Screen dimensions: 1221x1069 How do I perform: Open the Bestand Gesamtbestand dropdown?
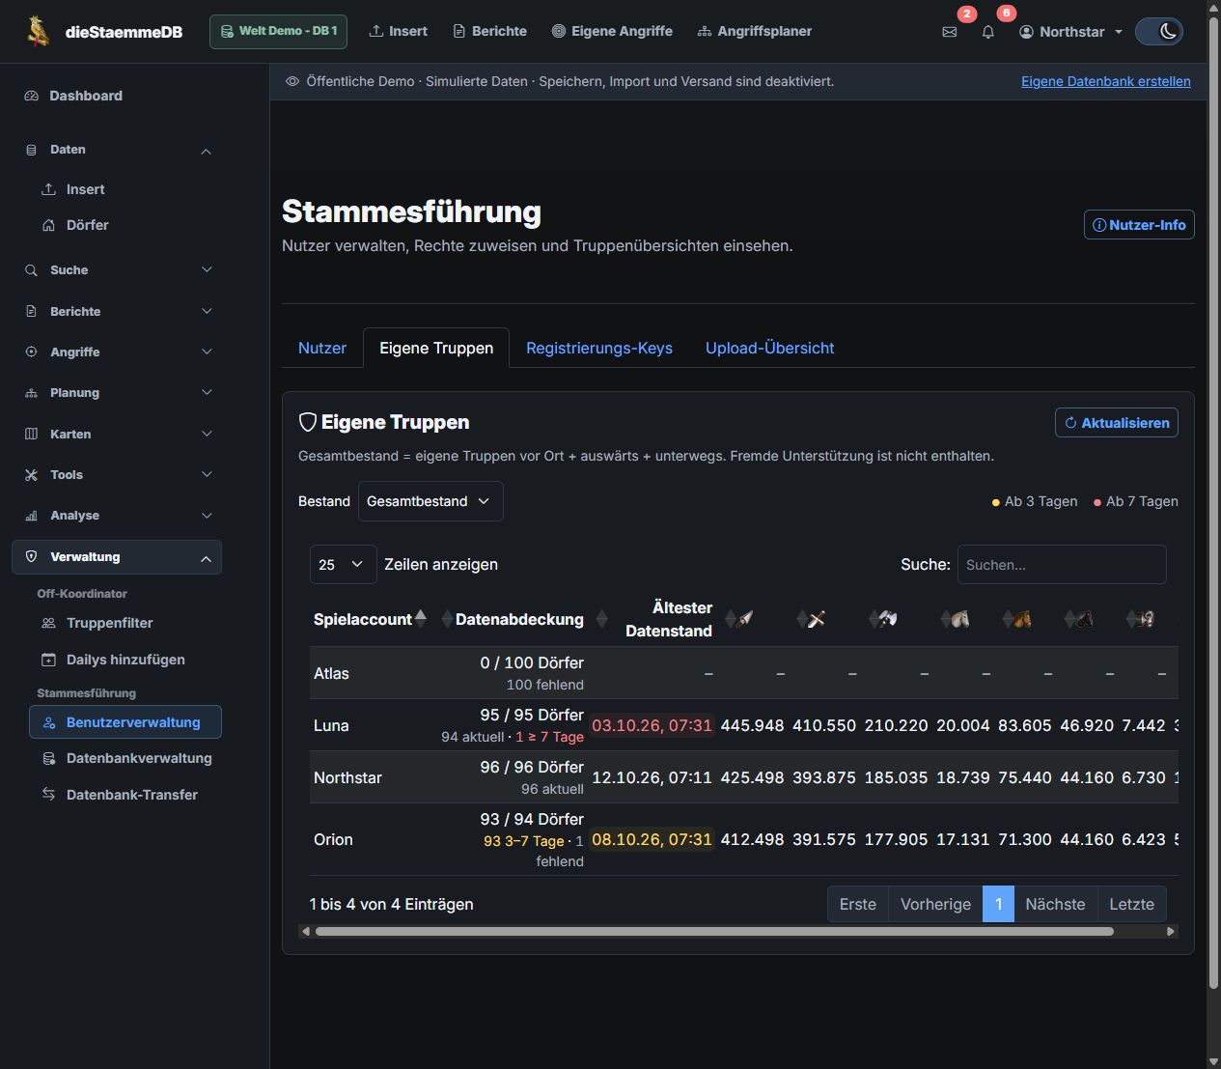pyautogui.click(x=430, y=501)
